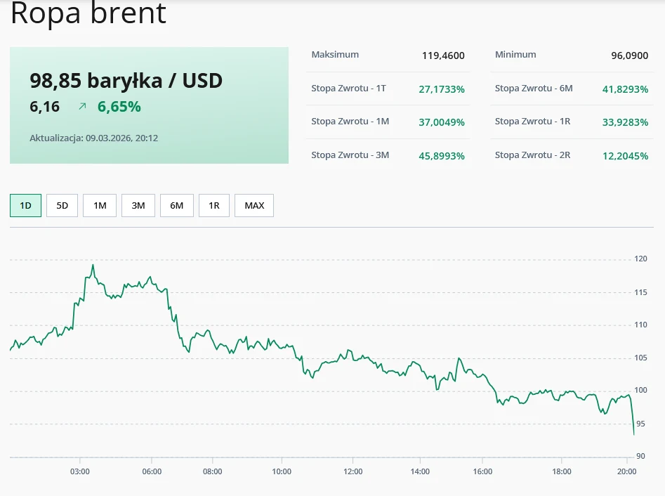665x496 pixels.
Task: Click the green upward trend arrow icon
Action: tap(82, 107)
